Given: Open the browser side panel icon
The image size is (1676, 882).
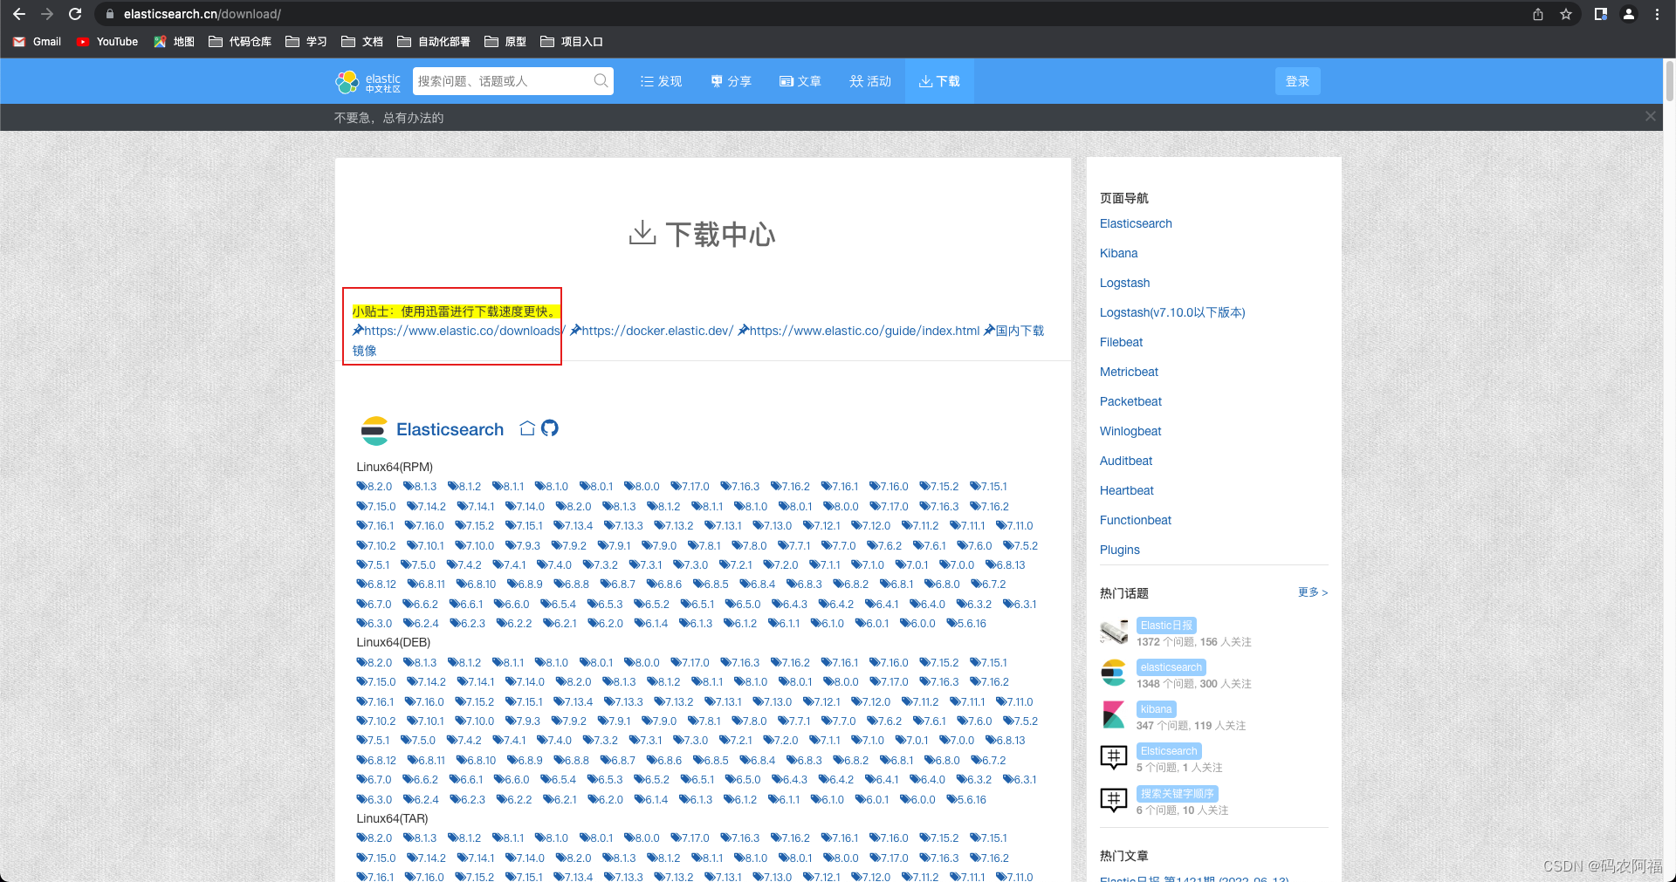Looking at the screenshot, I should coord(1601,14).
